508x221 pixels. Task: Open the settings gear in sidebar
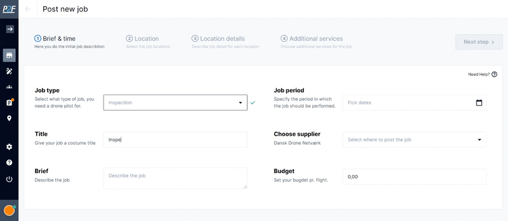9,147
